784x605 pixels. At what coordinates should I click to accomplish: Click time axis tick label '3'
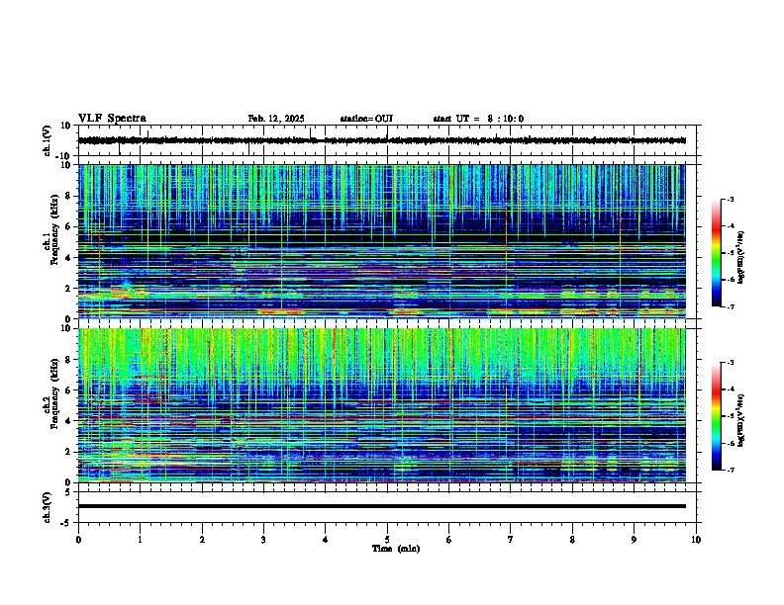point(263,540)
